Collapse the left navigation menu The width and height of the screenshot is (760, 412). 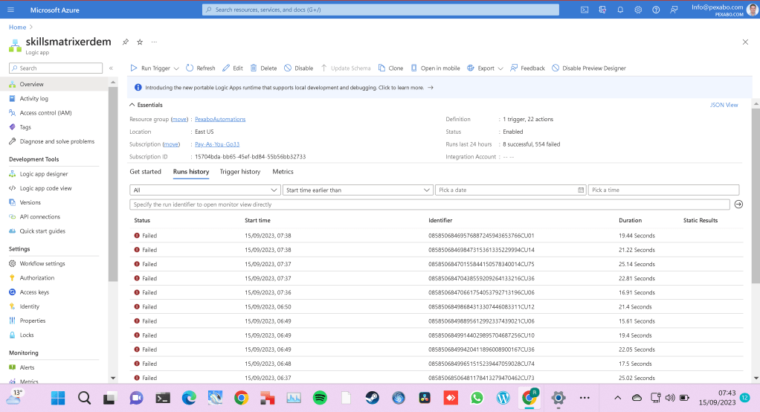pyautogui.click(x=111, y=68)
